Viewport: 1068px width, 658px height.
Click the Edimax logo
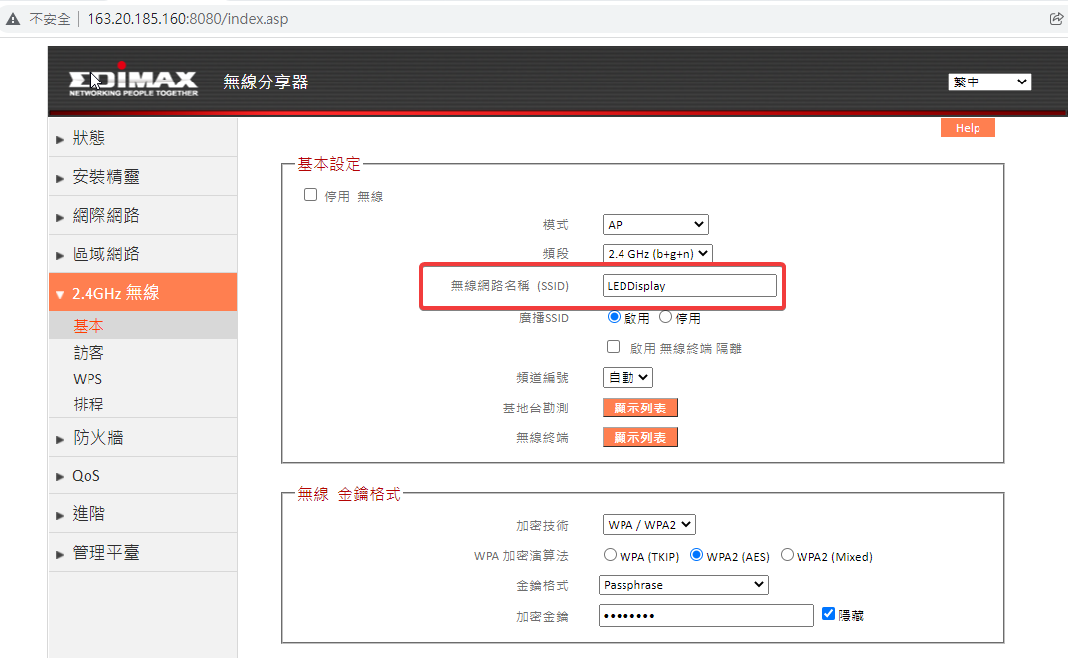coord(133,82)
